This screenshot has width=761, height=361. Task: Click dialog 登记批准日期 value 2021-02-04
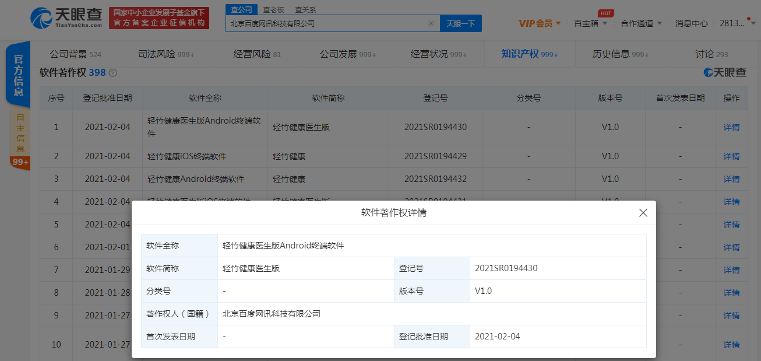point(498,337)
